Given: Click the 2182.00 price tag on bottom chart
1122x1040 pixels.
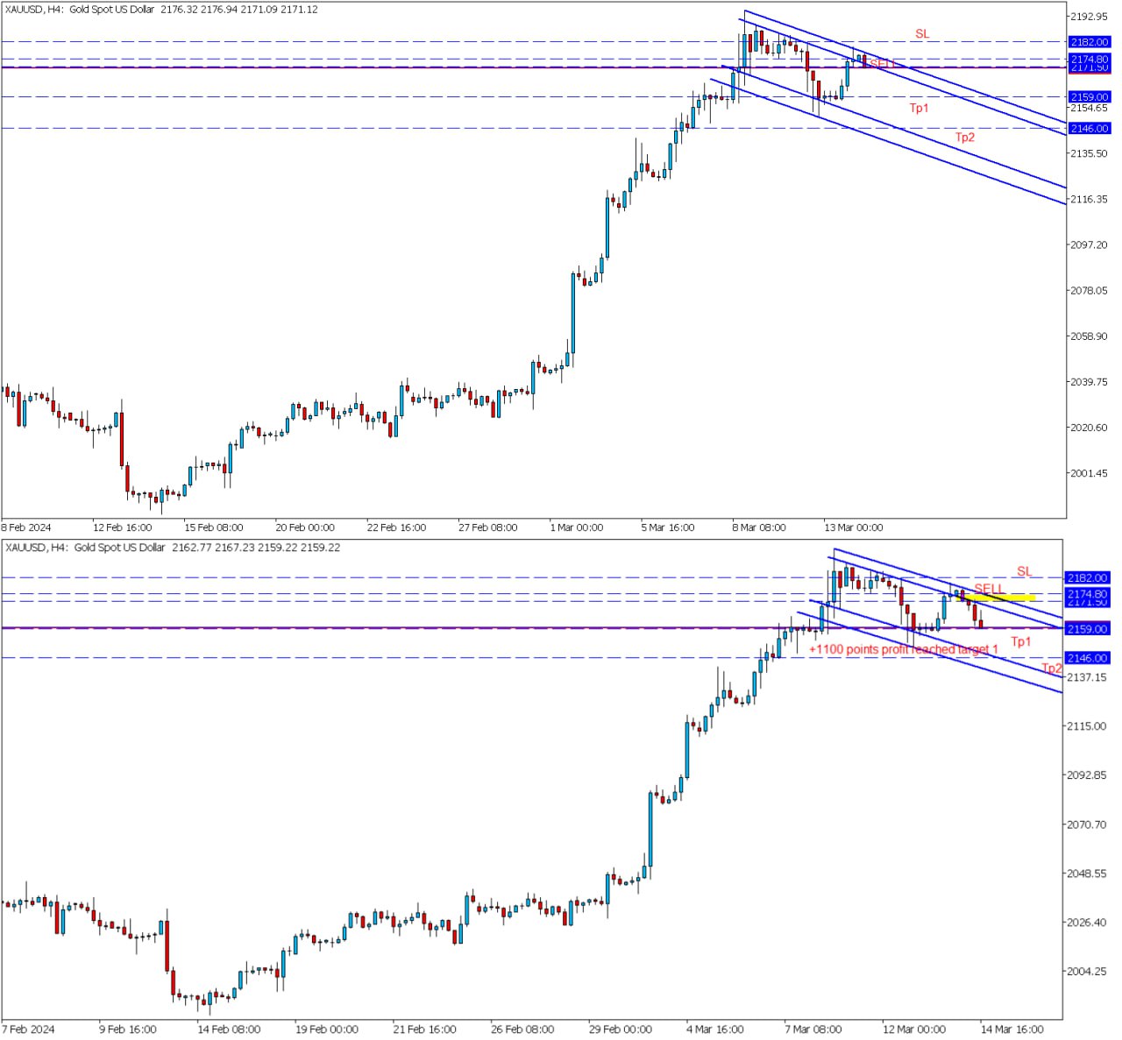Looking at the screenshot, I should pyautogui.click(x=1087, y=578).
